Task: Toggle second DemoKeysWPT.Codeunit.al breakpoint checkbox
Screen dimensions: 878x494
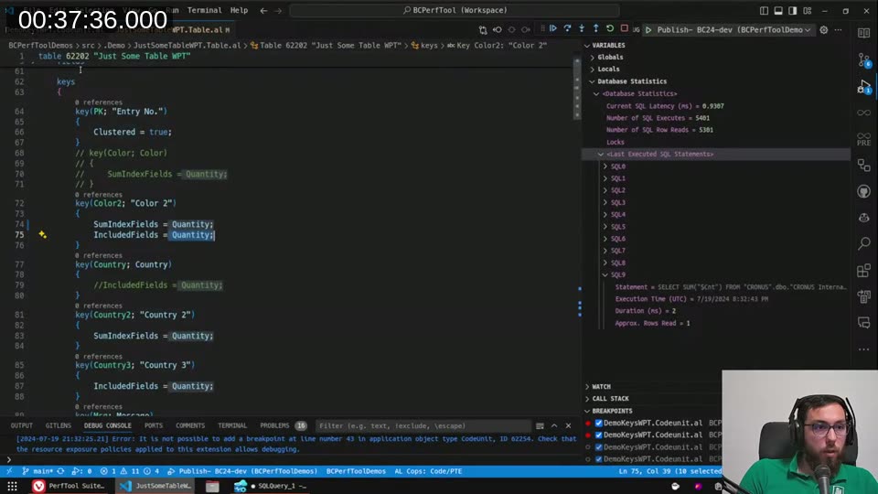Action: coord(598,435)
